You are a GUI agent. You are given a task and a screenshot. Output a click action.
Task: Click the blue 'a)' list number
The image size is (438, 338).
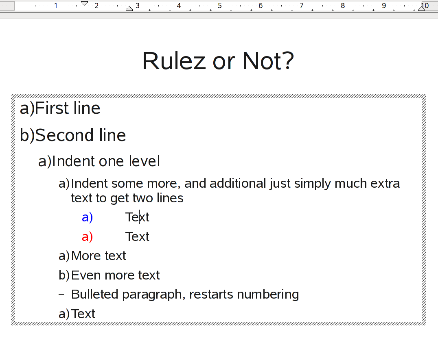(87, 217)
